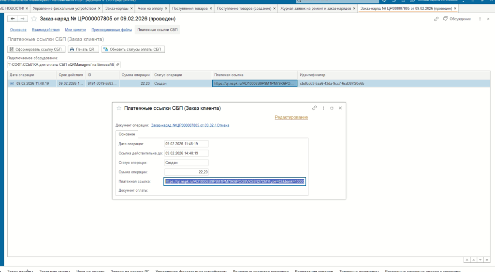
Task: Open Заказ-наряд document link in dialog
Action: click(190, 125)
